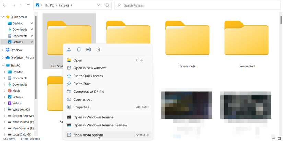Click the Screenshots folder icon

pyautogui.click(x=187, y=38)
